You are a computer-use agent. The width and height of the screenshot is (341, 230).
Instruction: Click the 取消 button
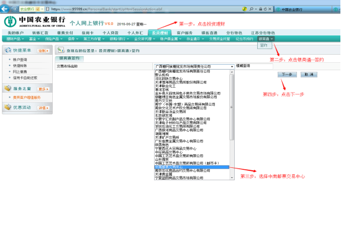309,75
